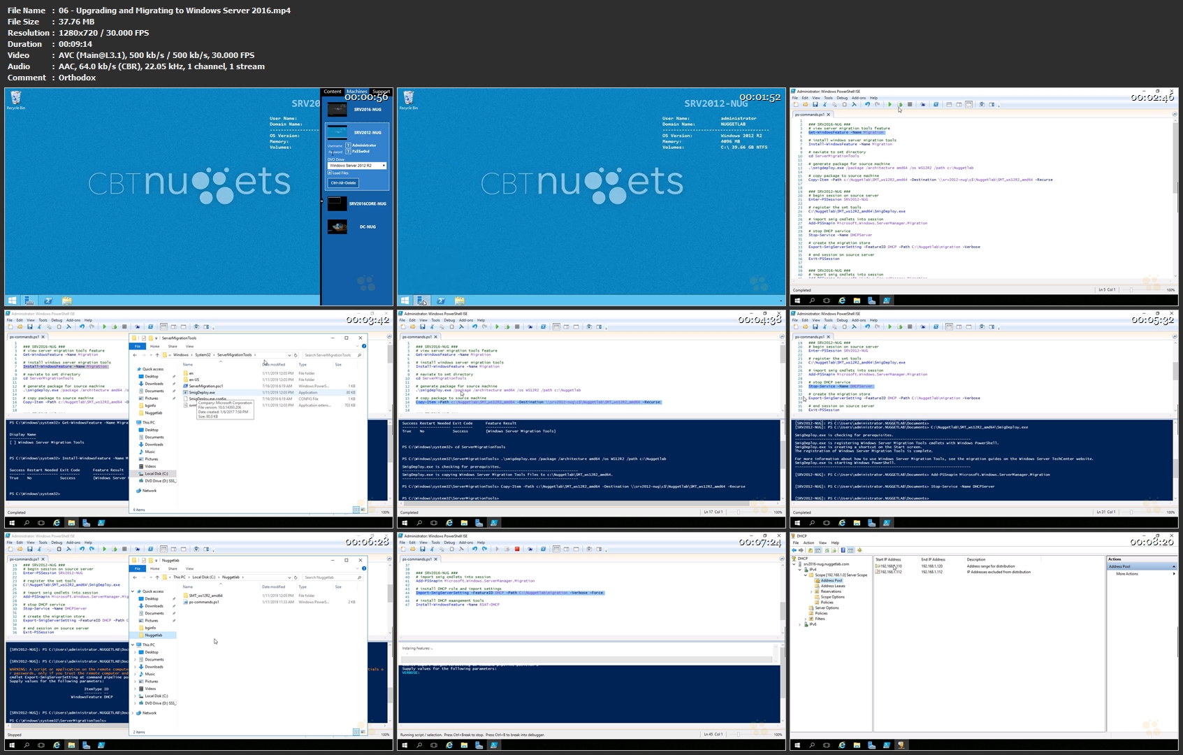Select the SRV2016CORE-NUG machine thumbnail

click(337, 203)
